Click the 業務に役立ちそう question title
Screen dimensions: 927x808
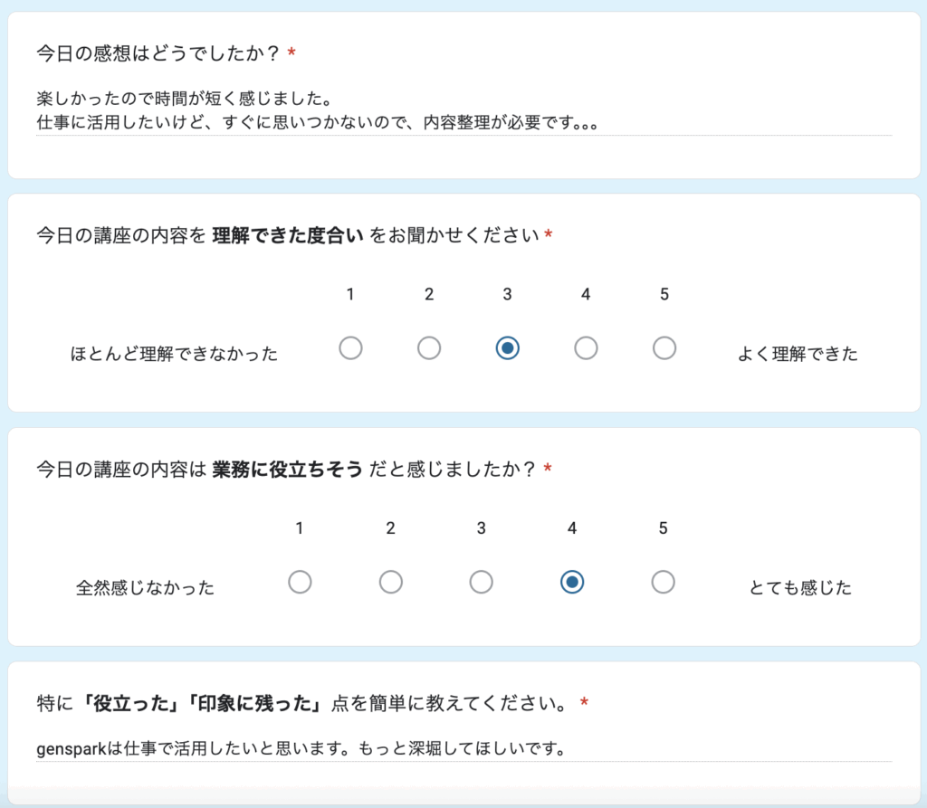click(287, 470)
